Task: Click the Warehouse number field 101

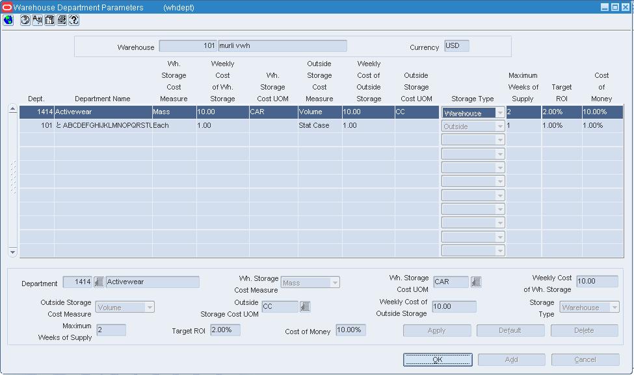Action: click(188, 46)
